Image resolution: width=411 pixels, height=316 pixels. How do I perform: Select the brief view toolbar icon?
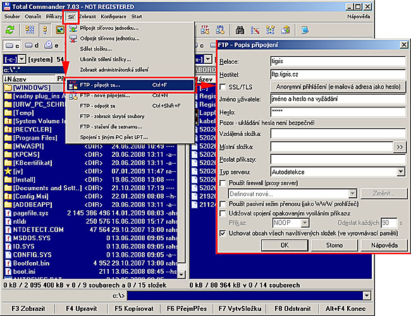(30, 30)
